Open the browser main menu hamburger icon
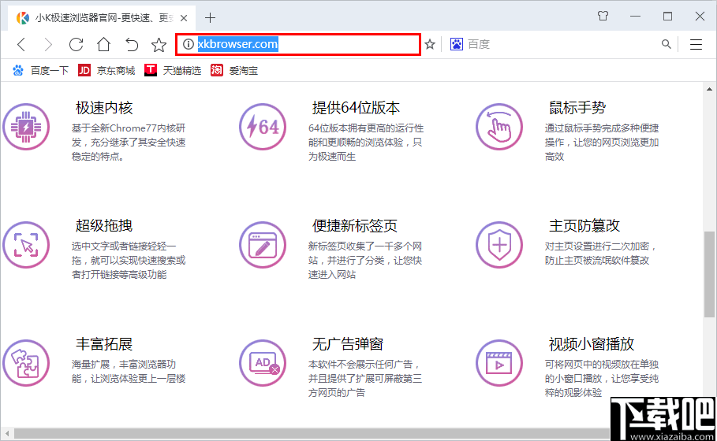 (x=696, y=44)
